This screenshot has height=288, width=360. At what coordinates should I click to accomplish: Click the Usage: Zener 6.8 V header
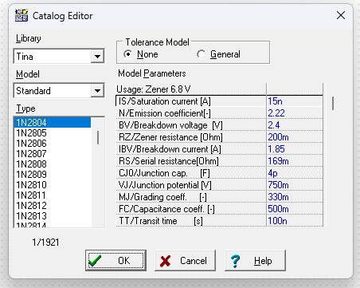[x=154, y=89]
